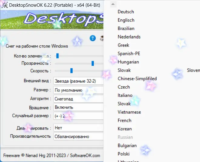Click the language menu scroll-up arrow
The height and width of the screenshot is (162, 200).
[113, 4]
